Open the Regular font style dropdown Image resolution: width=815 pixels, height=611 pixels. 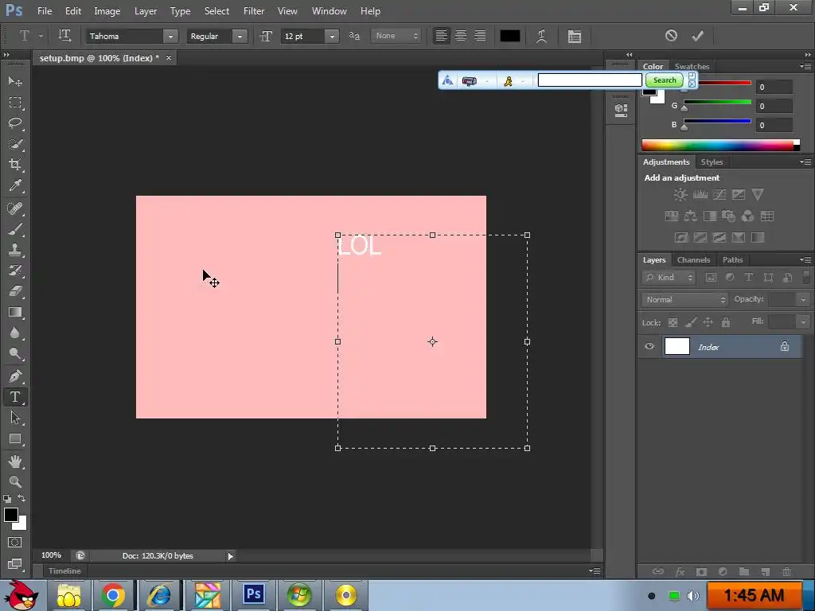point(240,36)
